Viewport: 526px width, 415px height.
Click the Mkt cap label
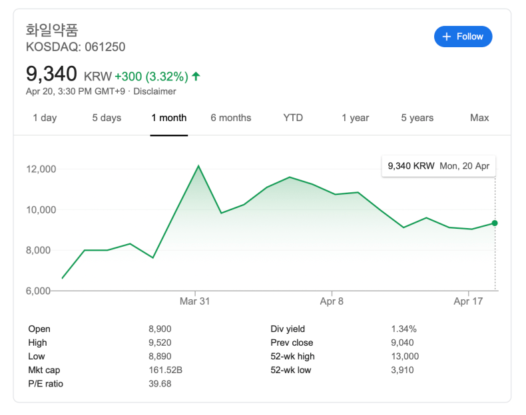tap(44, 370)
